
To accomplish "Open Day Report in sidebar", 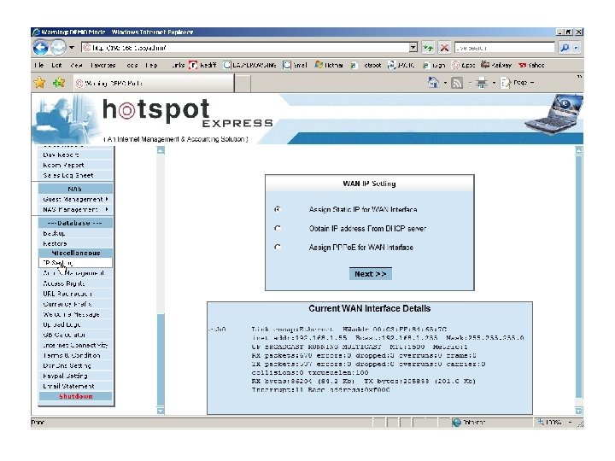I will coord(76,155).
